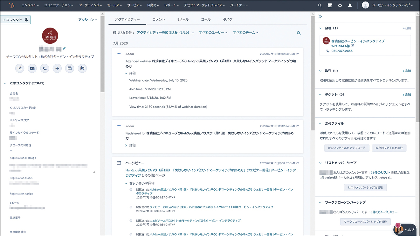Viewport: 420px width, 236px height.
Task: Open the タービン・インタラクティブ account dropdown
Action: [x=392, y=5]
